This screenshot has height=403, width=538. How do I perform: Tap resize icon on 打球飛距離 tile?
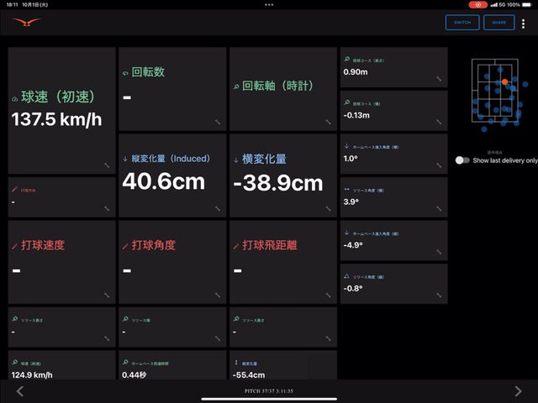tap(329, 296)
